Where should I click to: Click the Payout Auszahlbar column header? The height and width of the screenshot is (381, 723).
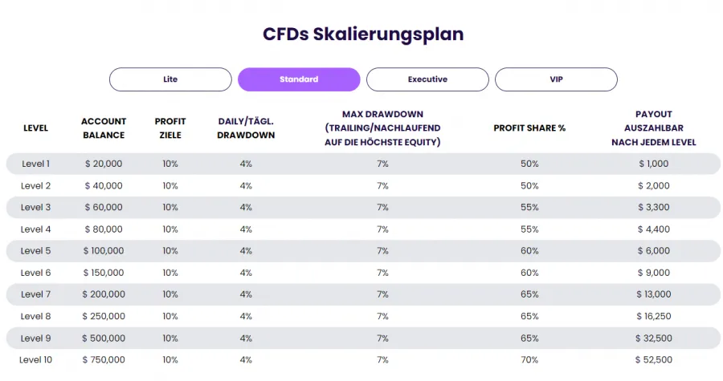click(653, 128)
